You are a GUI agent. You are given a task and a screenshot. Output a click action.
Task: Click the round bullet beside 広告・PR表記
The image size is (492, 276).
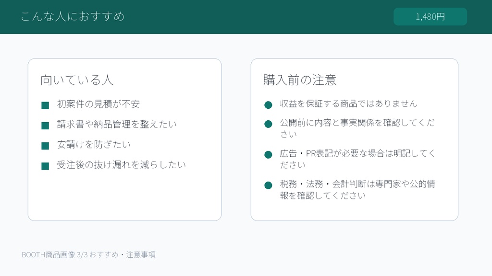coord(268,155)
